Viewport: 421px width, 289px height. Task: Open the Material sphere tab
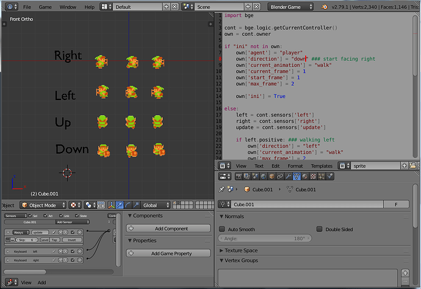point(304,176)
